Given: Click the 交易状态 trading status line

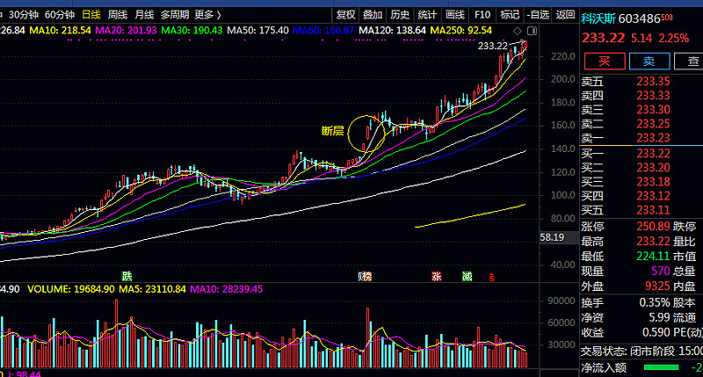Looking at the screenshot, I should (x=642, y=351).
